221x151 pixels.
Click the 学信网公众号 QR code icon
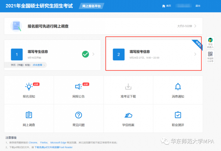click(210, 54)
